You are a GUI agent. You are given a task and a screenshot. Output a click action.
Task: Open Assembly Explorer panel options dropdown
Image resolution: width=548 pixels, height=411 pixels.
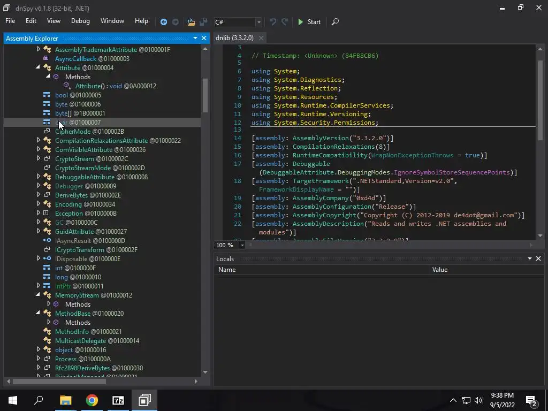coord(195,38)
